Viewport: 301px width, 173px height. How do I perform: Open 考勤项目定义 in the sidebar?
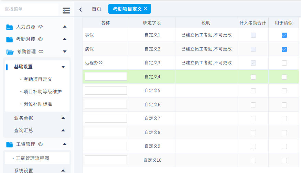[37, 79]
